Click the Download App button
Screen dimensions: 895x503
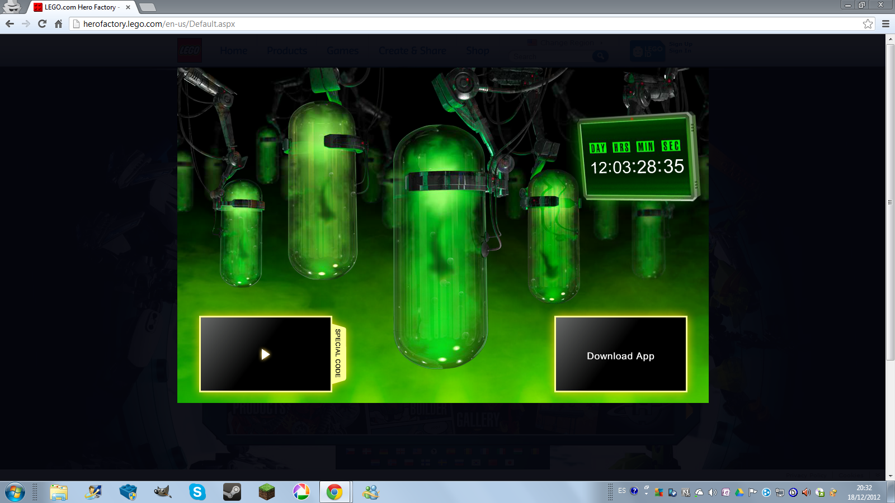620,354
